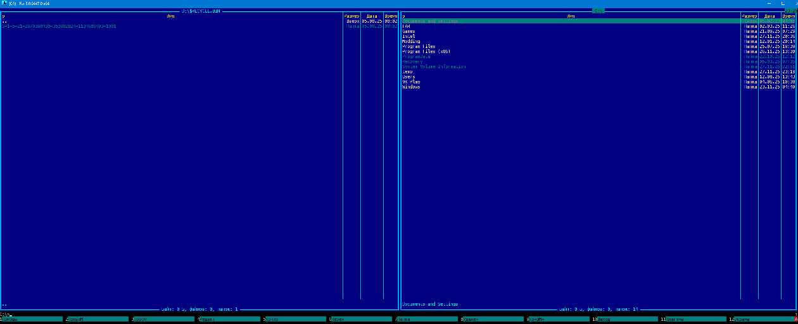Click the F3 Просм key bar button
Screen dimensions: 798x324
click(163, 320)
